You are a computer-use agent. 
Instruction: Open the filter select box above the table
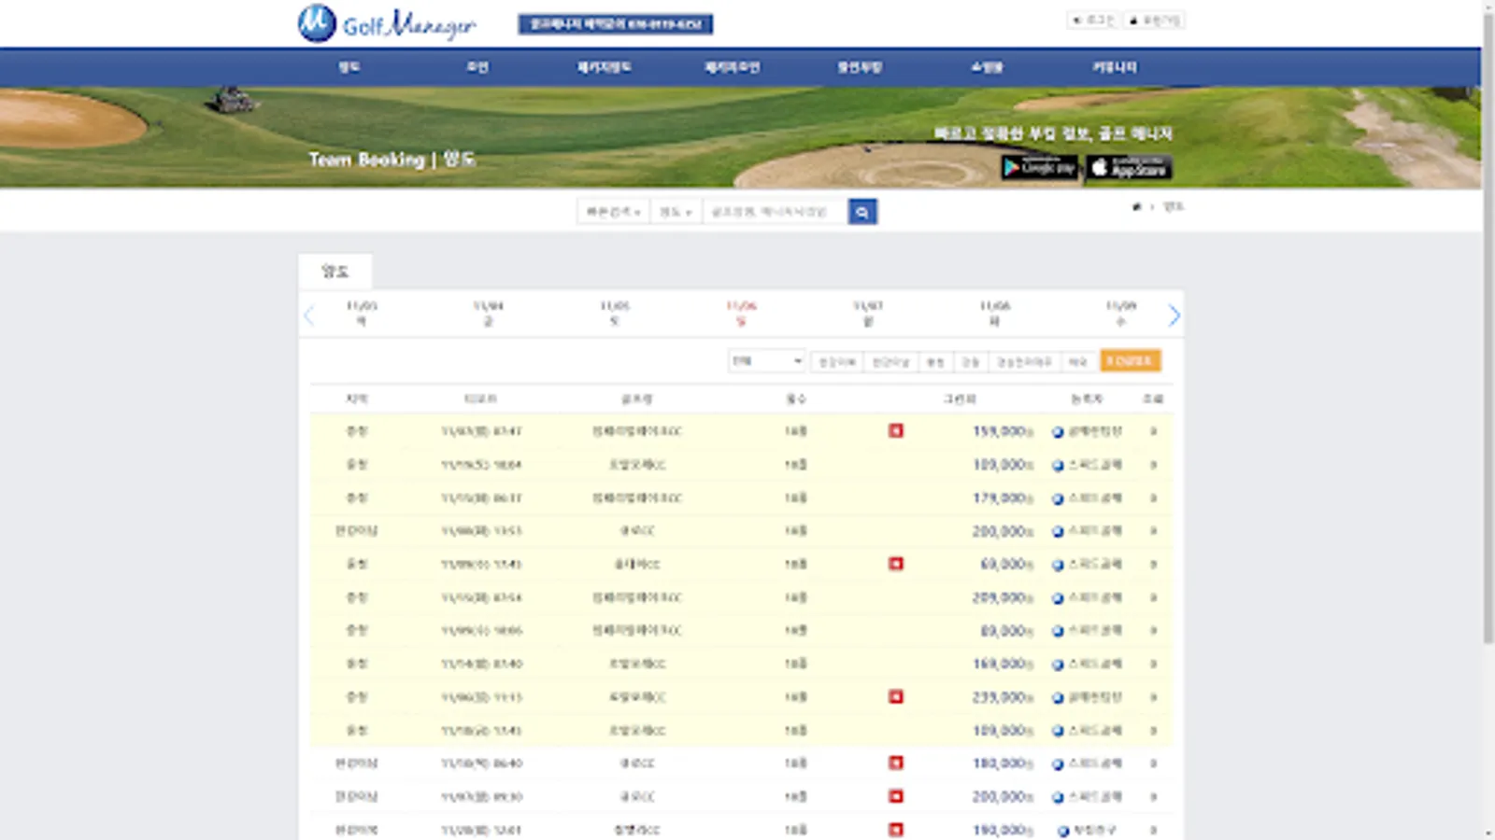tap(766, 361)
